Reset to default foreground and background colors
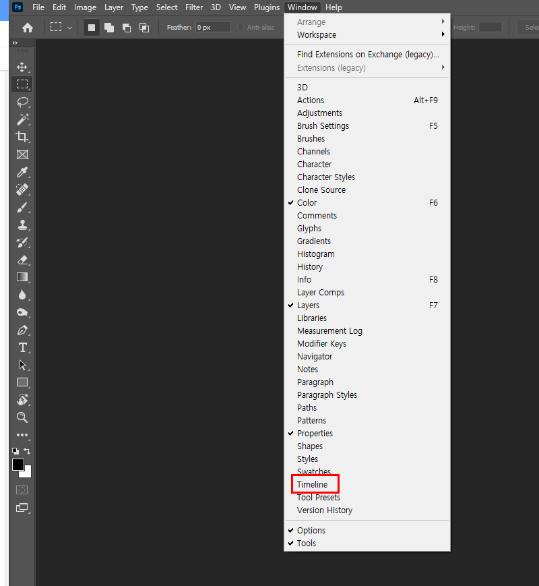The width and height of the screenshot is (539, 586). click(x=15, y=450)
